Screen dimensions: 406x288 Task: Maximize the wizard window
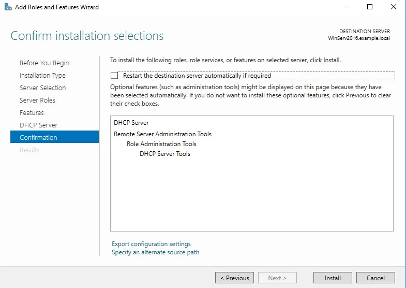click(x=369, y=7)
